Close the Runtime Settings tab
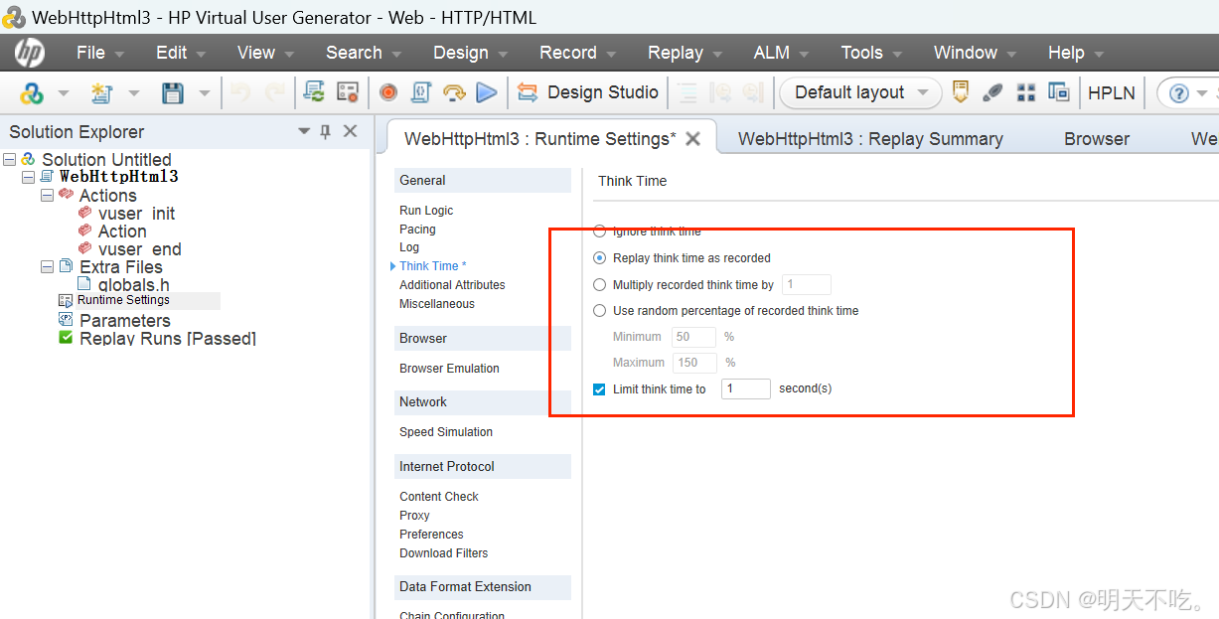This screenshot has height=619, width=1219. [x=693, y=139]
